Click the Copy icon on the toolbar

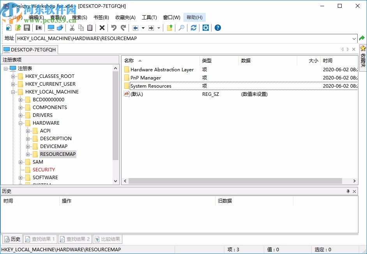81,28
